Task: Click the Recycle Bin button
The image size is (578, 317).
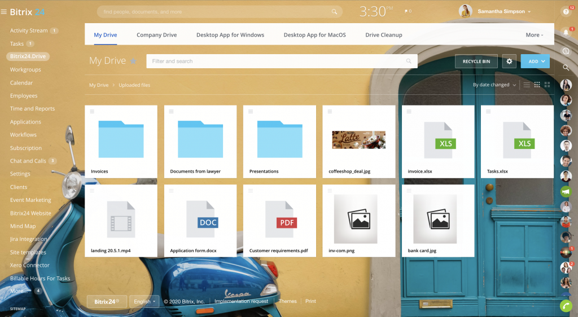Action: click(x=476, y=61)
